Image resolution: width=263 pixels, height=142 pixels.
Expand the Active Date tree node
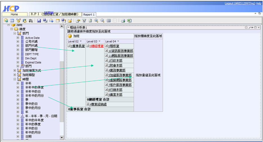(x=18, y=38)
